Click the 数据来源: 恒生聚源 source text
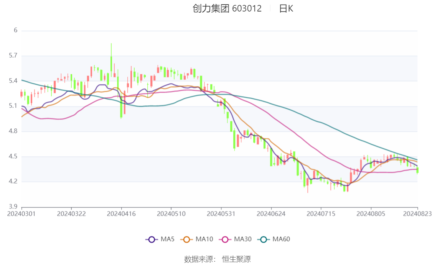The height and width of the screenshot is (264, 435). pos(217,259)
